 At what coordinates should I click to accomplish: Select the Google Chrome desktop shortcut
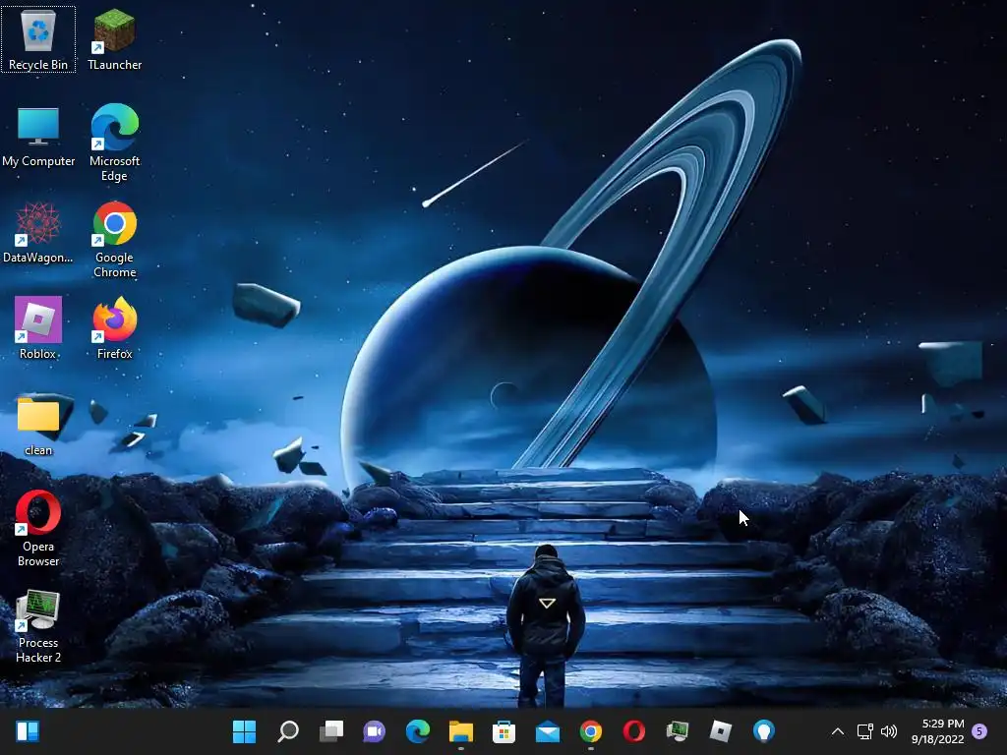114,240
